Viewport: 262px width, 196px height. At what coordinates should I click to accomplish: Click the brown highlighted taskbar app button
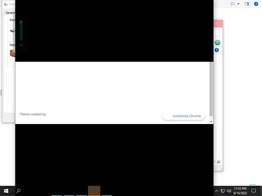click(x=94, y=191)
